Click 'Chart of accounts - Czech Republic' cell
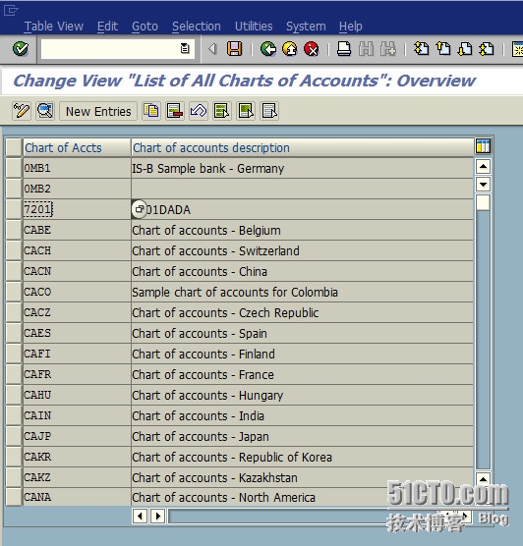This screenshot has width=523, height=546. [x=302, y=312]
